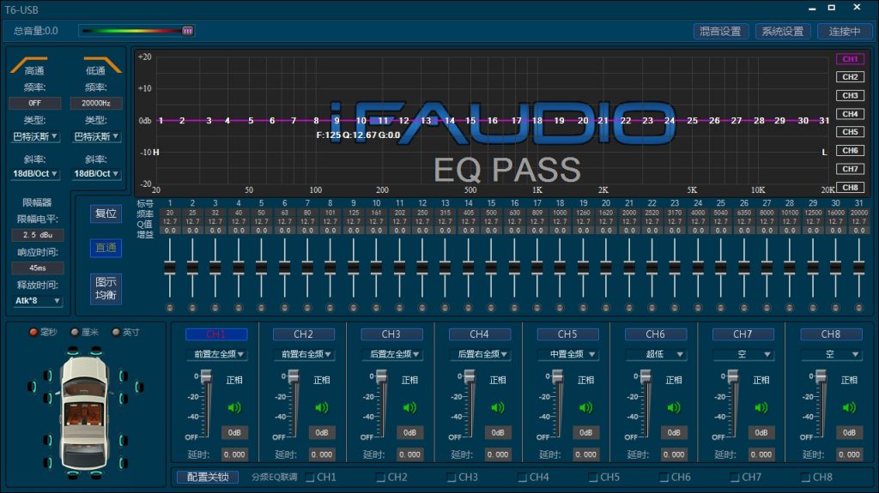Click the EQ band 1 gain fader
Image resolution: width=879 pixels, height=493 pixels.
pos(170,268)
